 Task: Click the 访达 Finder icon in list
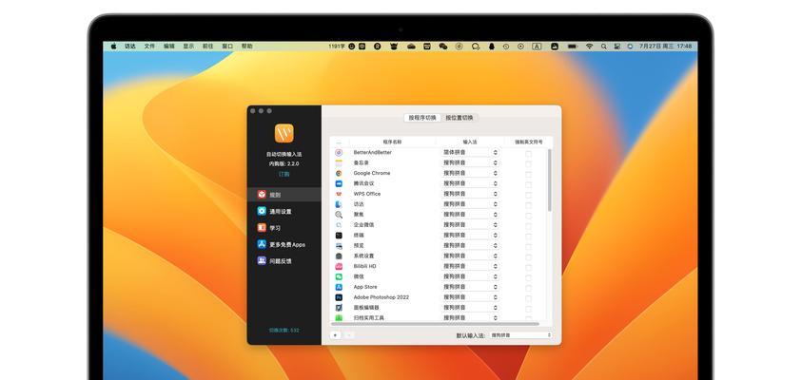(339, 204)
